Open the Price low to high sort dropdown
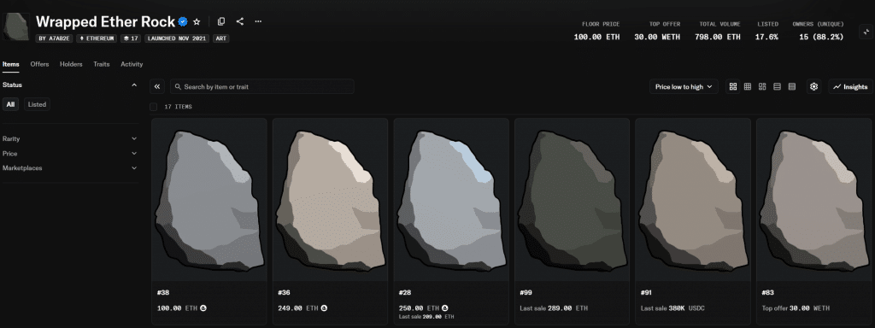This screenshot has height=328, width=875. (x=684, y=86)
